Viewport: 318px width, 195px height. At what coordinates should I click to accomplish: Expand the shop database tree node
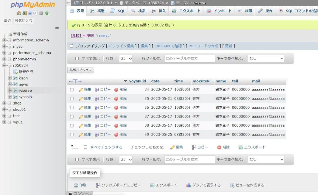click(4, 103)
